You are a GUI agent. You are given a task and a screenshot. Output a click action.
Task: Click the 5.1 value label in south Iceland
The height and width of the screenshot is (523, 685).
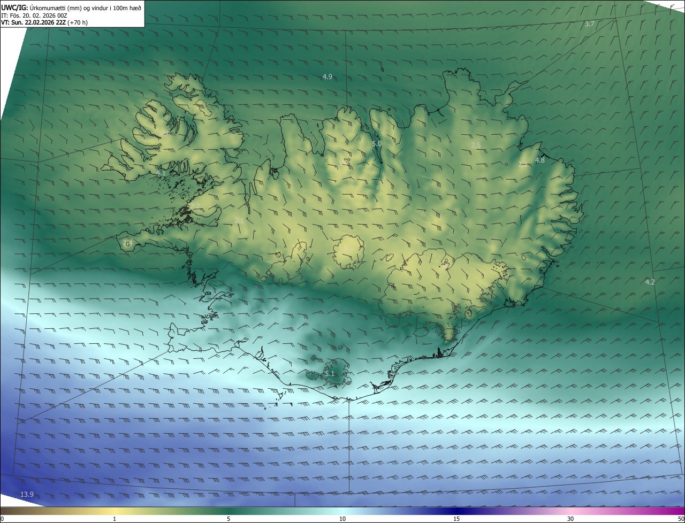pos(329,373)
